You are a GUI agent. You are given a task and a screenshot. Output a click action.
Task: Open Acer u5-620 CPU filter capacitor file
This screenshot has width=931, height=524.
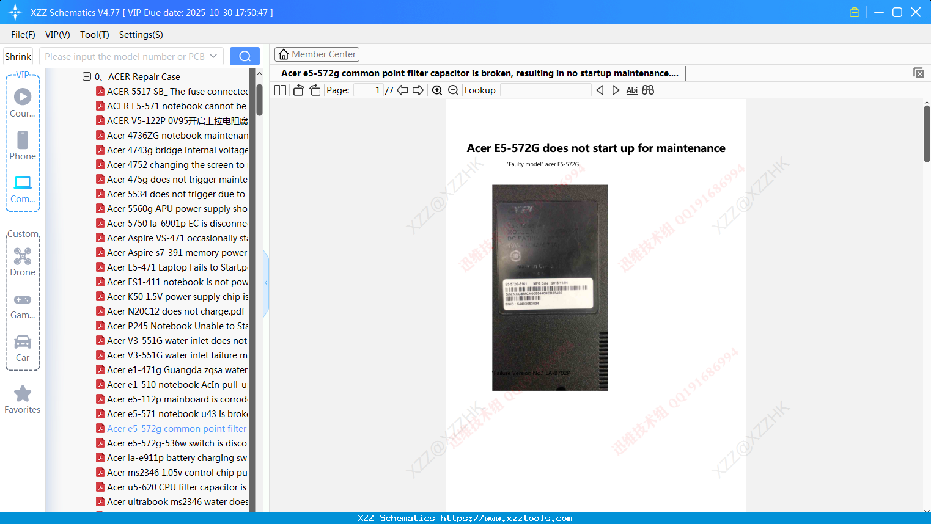click(172, 487)
